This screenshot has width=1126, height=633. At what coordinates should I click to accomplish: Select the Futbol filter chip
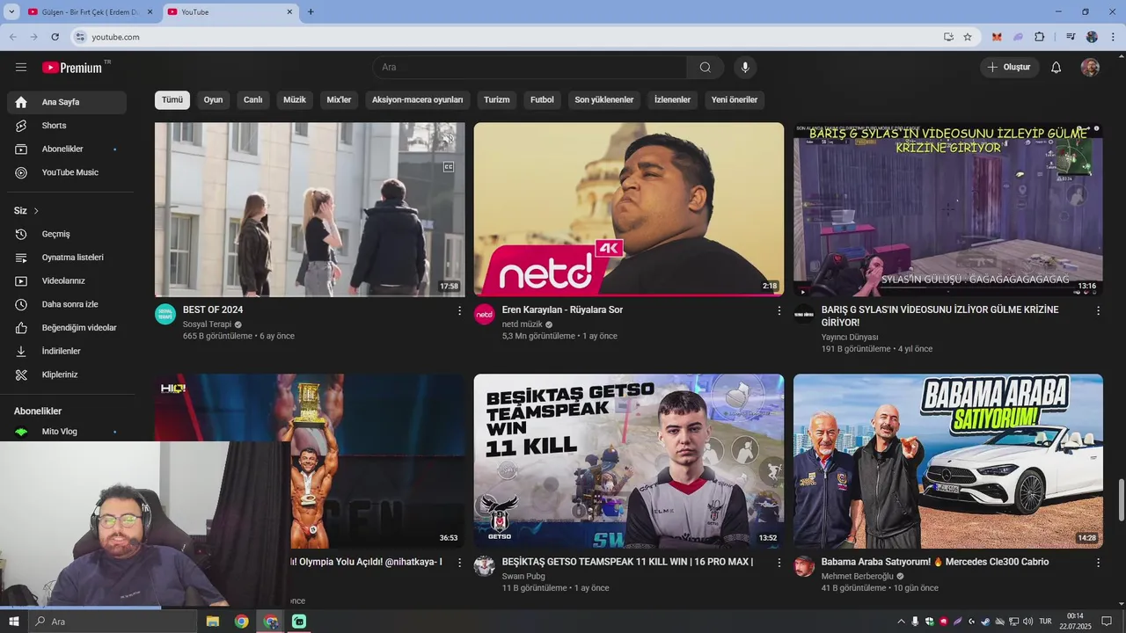tap(542, 100)
